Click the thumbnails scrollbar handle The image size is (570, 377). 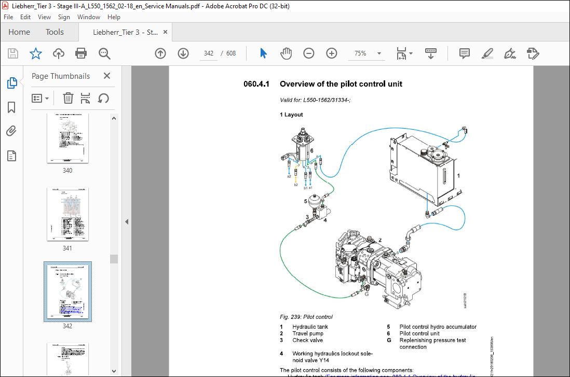click(x=114, y=259)
